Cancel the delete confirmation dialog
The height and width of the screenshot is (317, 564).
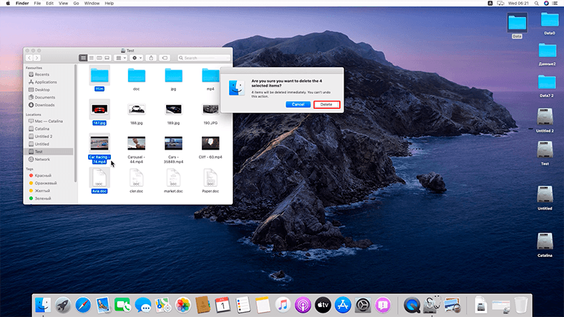[x=298, y=104]
